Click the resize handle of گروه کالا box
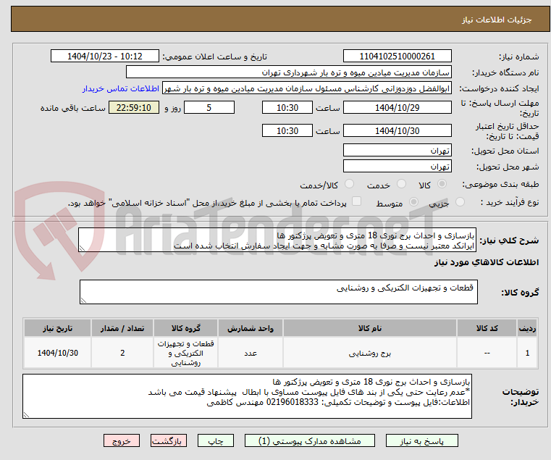This screenshot has width=551, height=460. 84,300
